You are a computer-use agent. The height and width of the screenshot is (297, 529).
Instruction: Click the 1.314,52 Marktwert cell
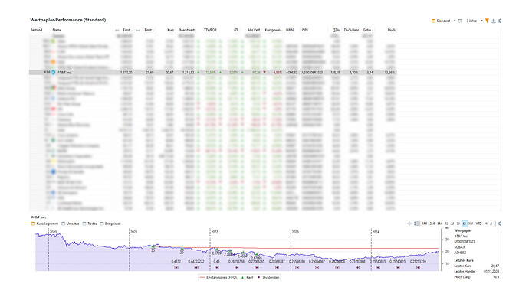pos(188,73)
